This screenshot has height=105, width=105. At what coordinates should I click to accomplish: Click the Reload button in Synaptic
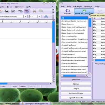click(68, 12)
